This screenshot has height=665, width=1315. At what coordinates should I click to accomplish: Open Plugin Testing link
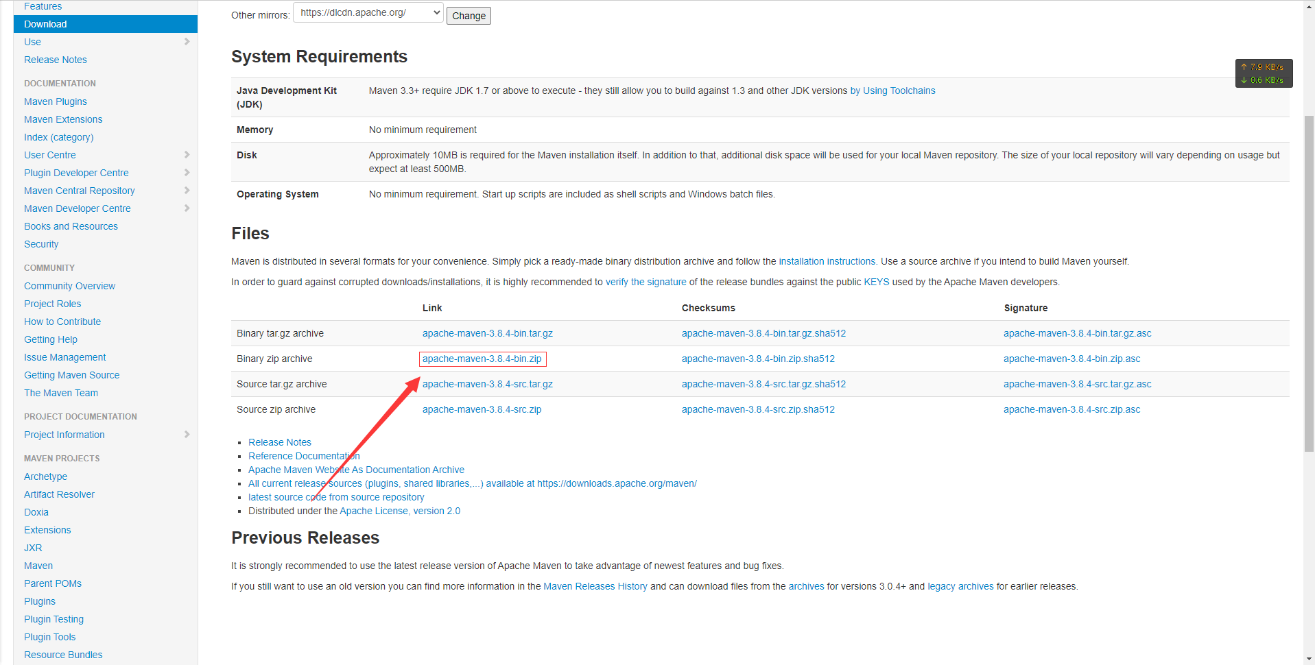[x=54, y=619]
